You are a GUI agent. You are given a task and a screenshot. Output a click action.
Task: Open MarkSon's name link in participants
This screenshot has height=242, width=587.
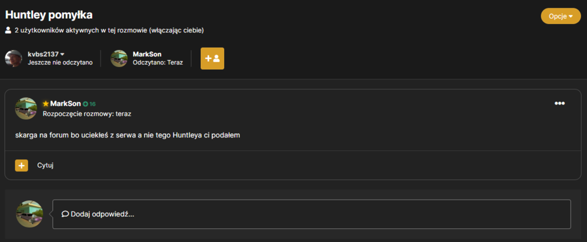click(x=147, y=54)
